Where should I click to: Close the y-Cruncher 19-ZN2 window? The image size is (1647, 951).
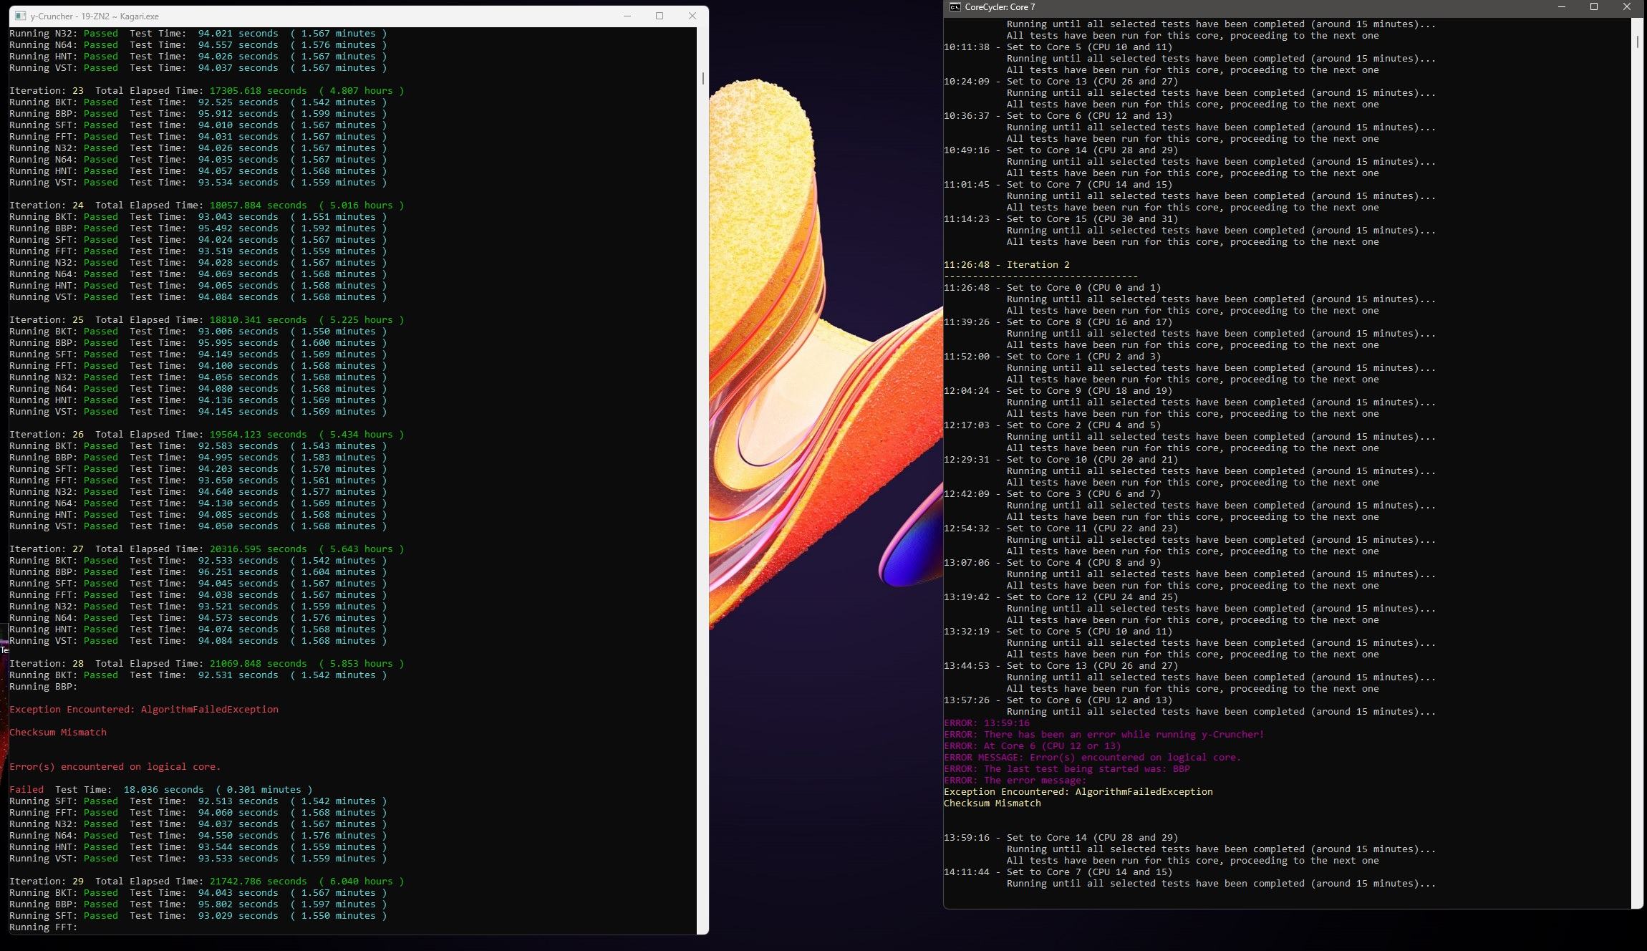coord(692,16)
